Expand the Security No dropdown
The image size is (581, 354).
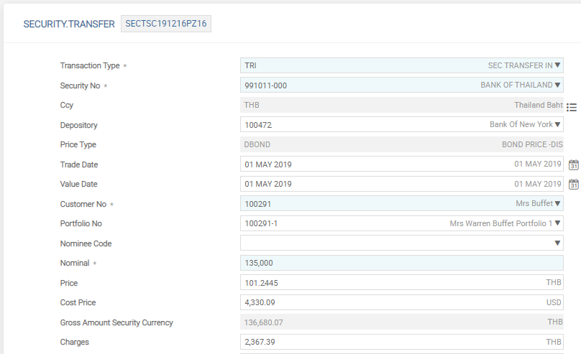click(x=558, y=85)
